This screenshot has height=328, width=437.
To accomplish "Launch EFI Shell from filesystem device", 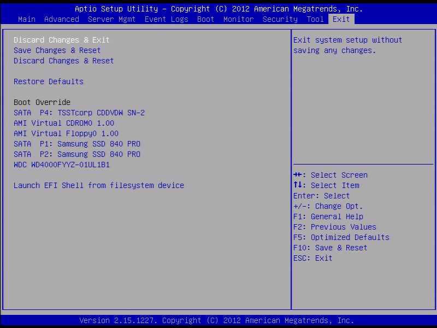I will [99, 185].
